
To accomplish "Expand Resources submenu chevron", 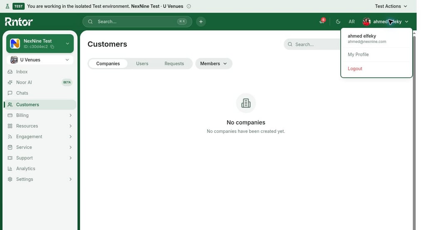I will tap(71, 126).
